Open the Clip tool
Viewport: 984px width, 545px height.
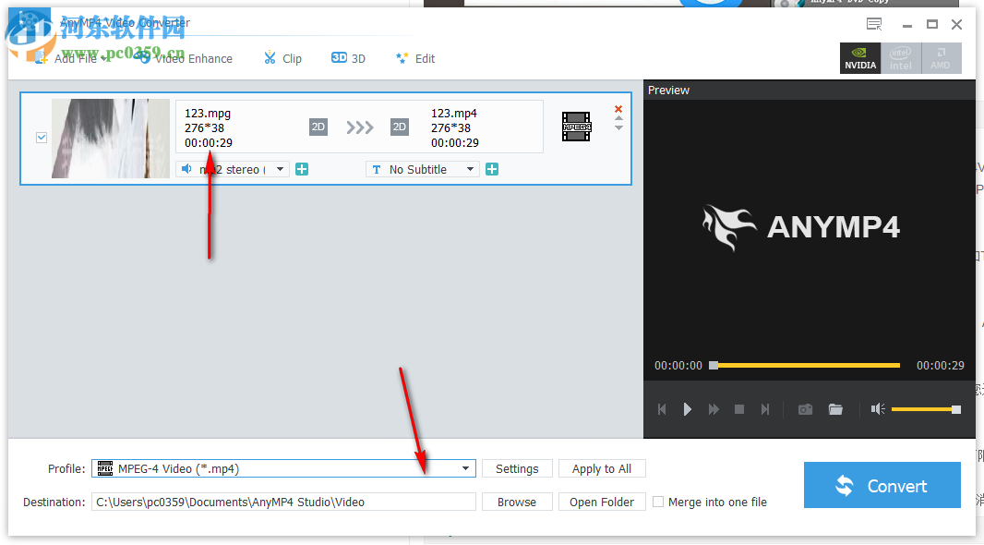pos(282,58)
